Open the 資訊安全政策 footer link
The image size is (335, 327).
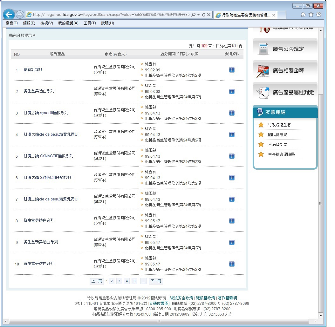[x=181, y=298]
